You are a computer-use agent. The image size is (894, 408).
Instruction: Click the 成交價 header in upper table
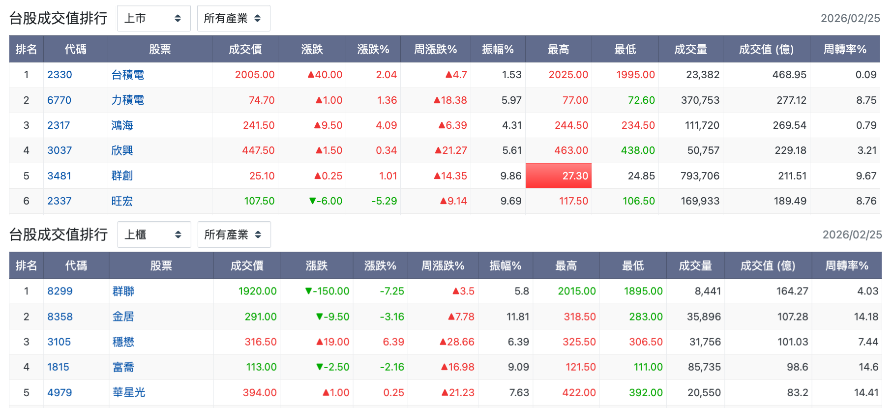coord(245,49)
